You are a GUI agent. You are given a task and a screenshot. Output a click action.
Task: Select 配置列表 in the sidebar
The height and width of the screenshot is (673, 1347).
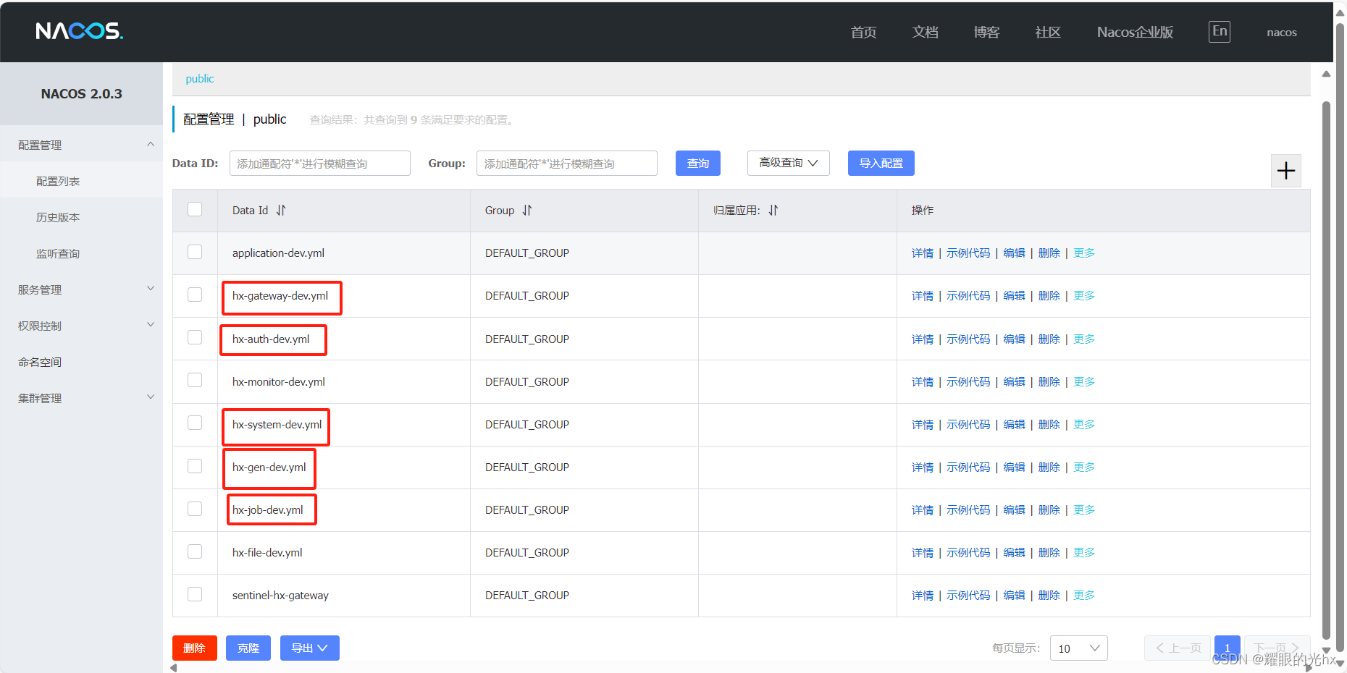pyautogui.click(x=81, y=181)
